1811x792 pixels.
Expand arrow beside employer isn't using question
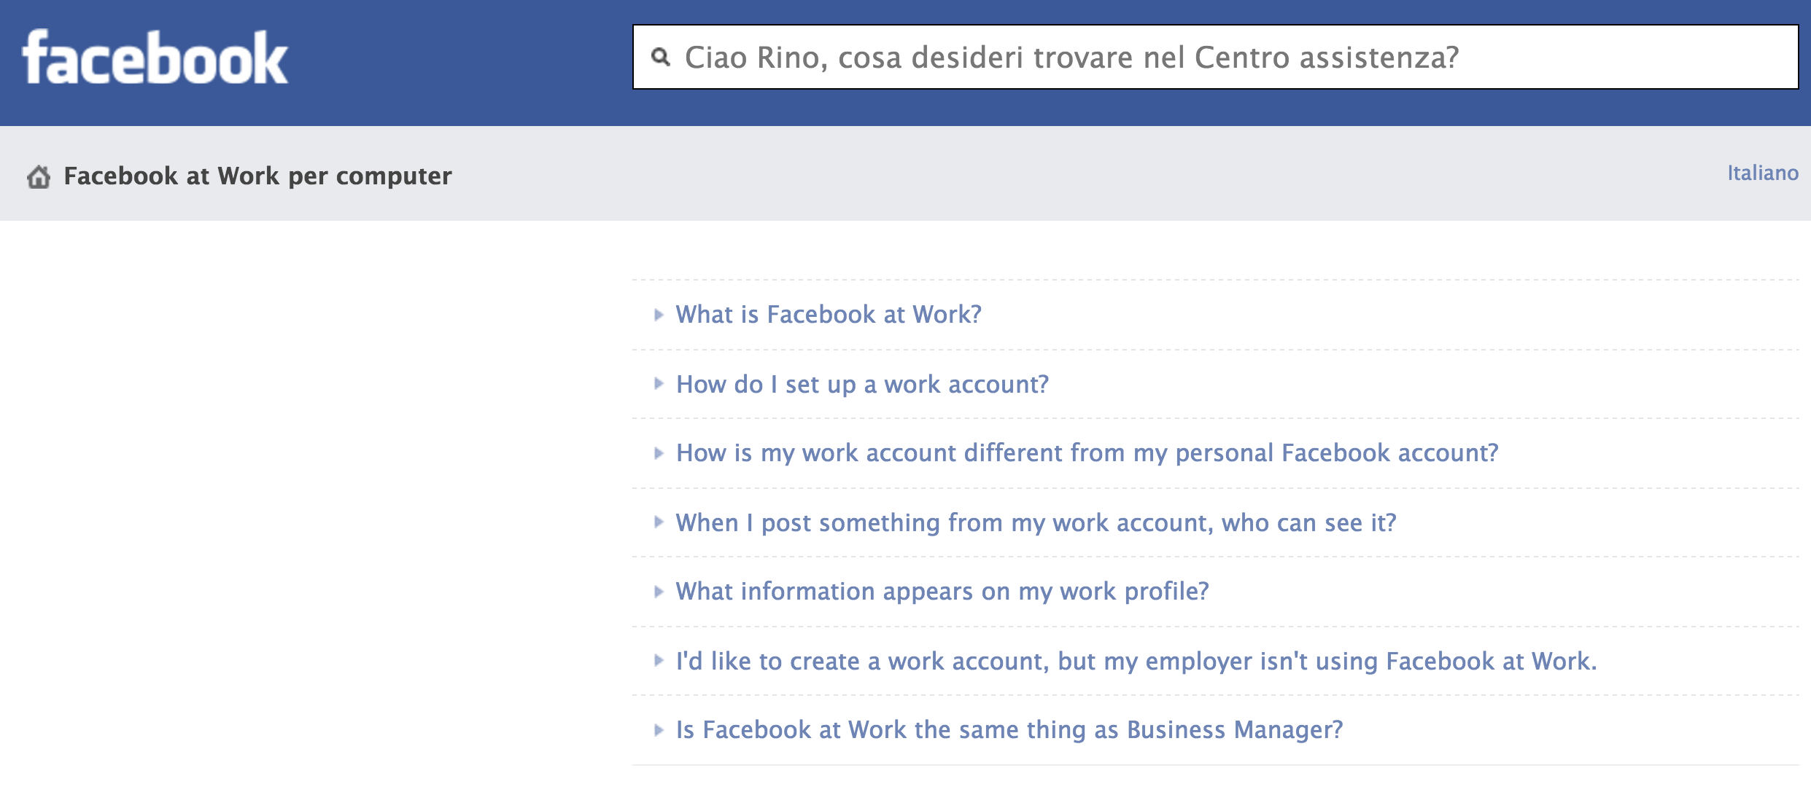659,661
